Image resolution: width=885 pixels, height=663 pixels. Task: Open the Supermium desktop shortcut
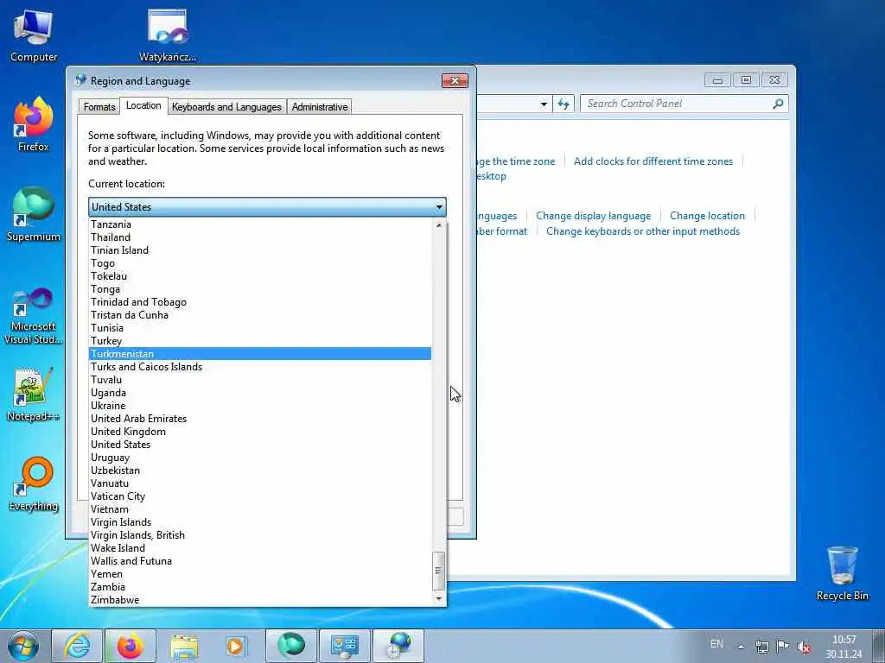pos(34,215)
